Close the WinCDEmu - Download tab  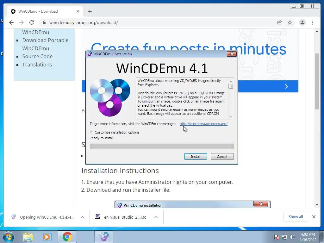tap(78, 11)
